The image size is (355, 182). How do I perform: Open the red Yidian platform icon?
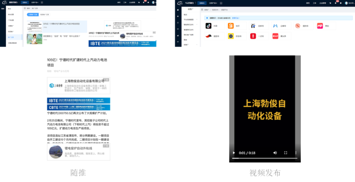(253, 36)
